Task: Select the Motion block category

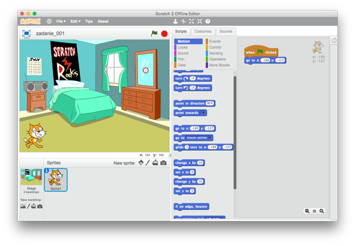Action: click(x=188, y=41)
